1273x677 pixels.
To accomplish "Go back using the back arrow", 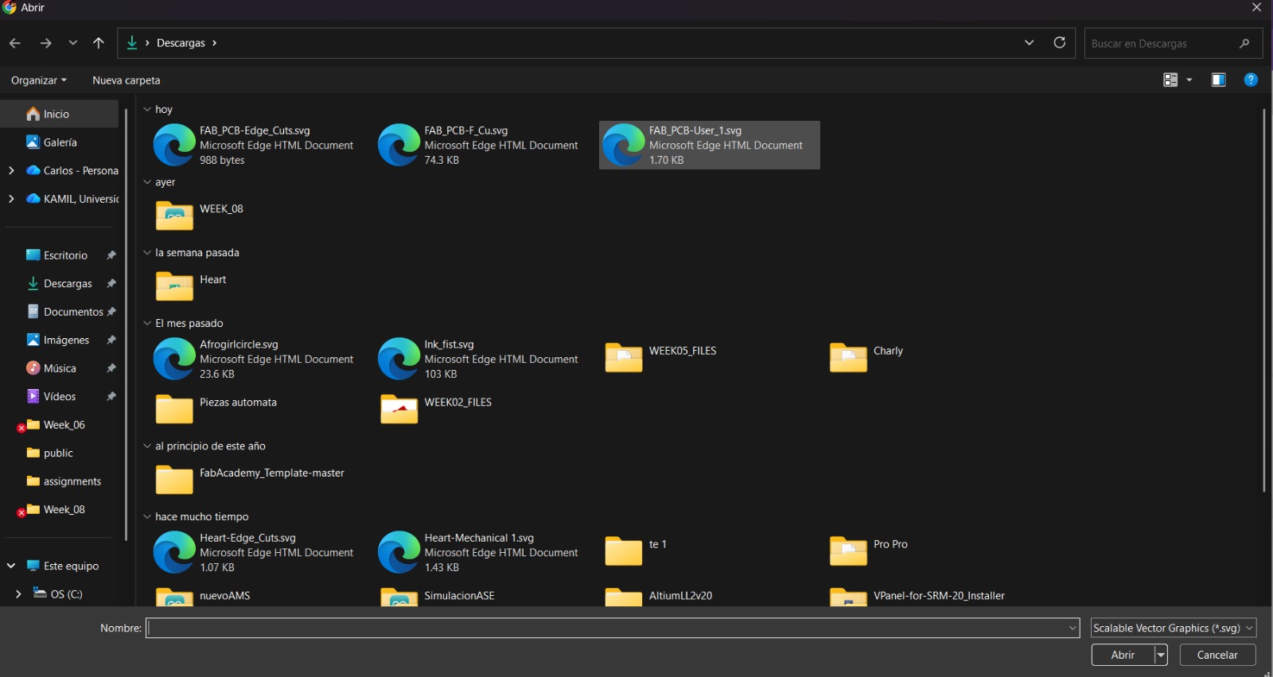I will click(14, 43).
